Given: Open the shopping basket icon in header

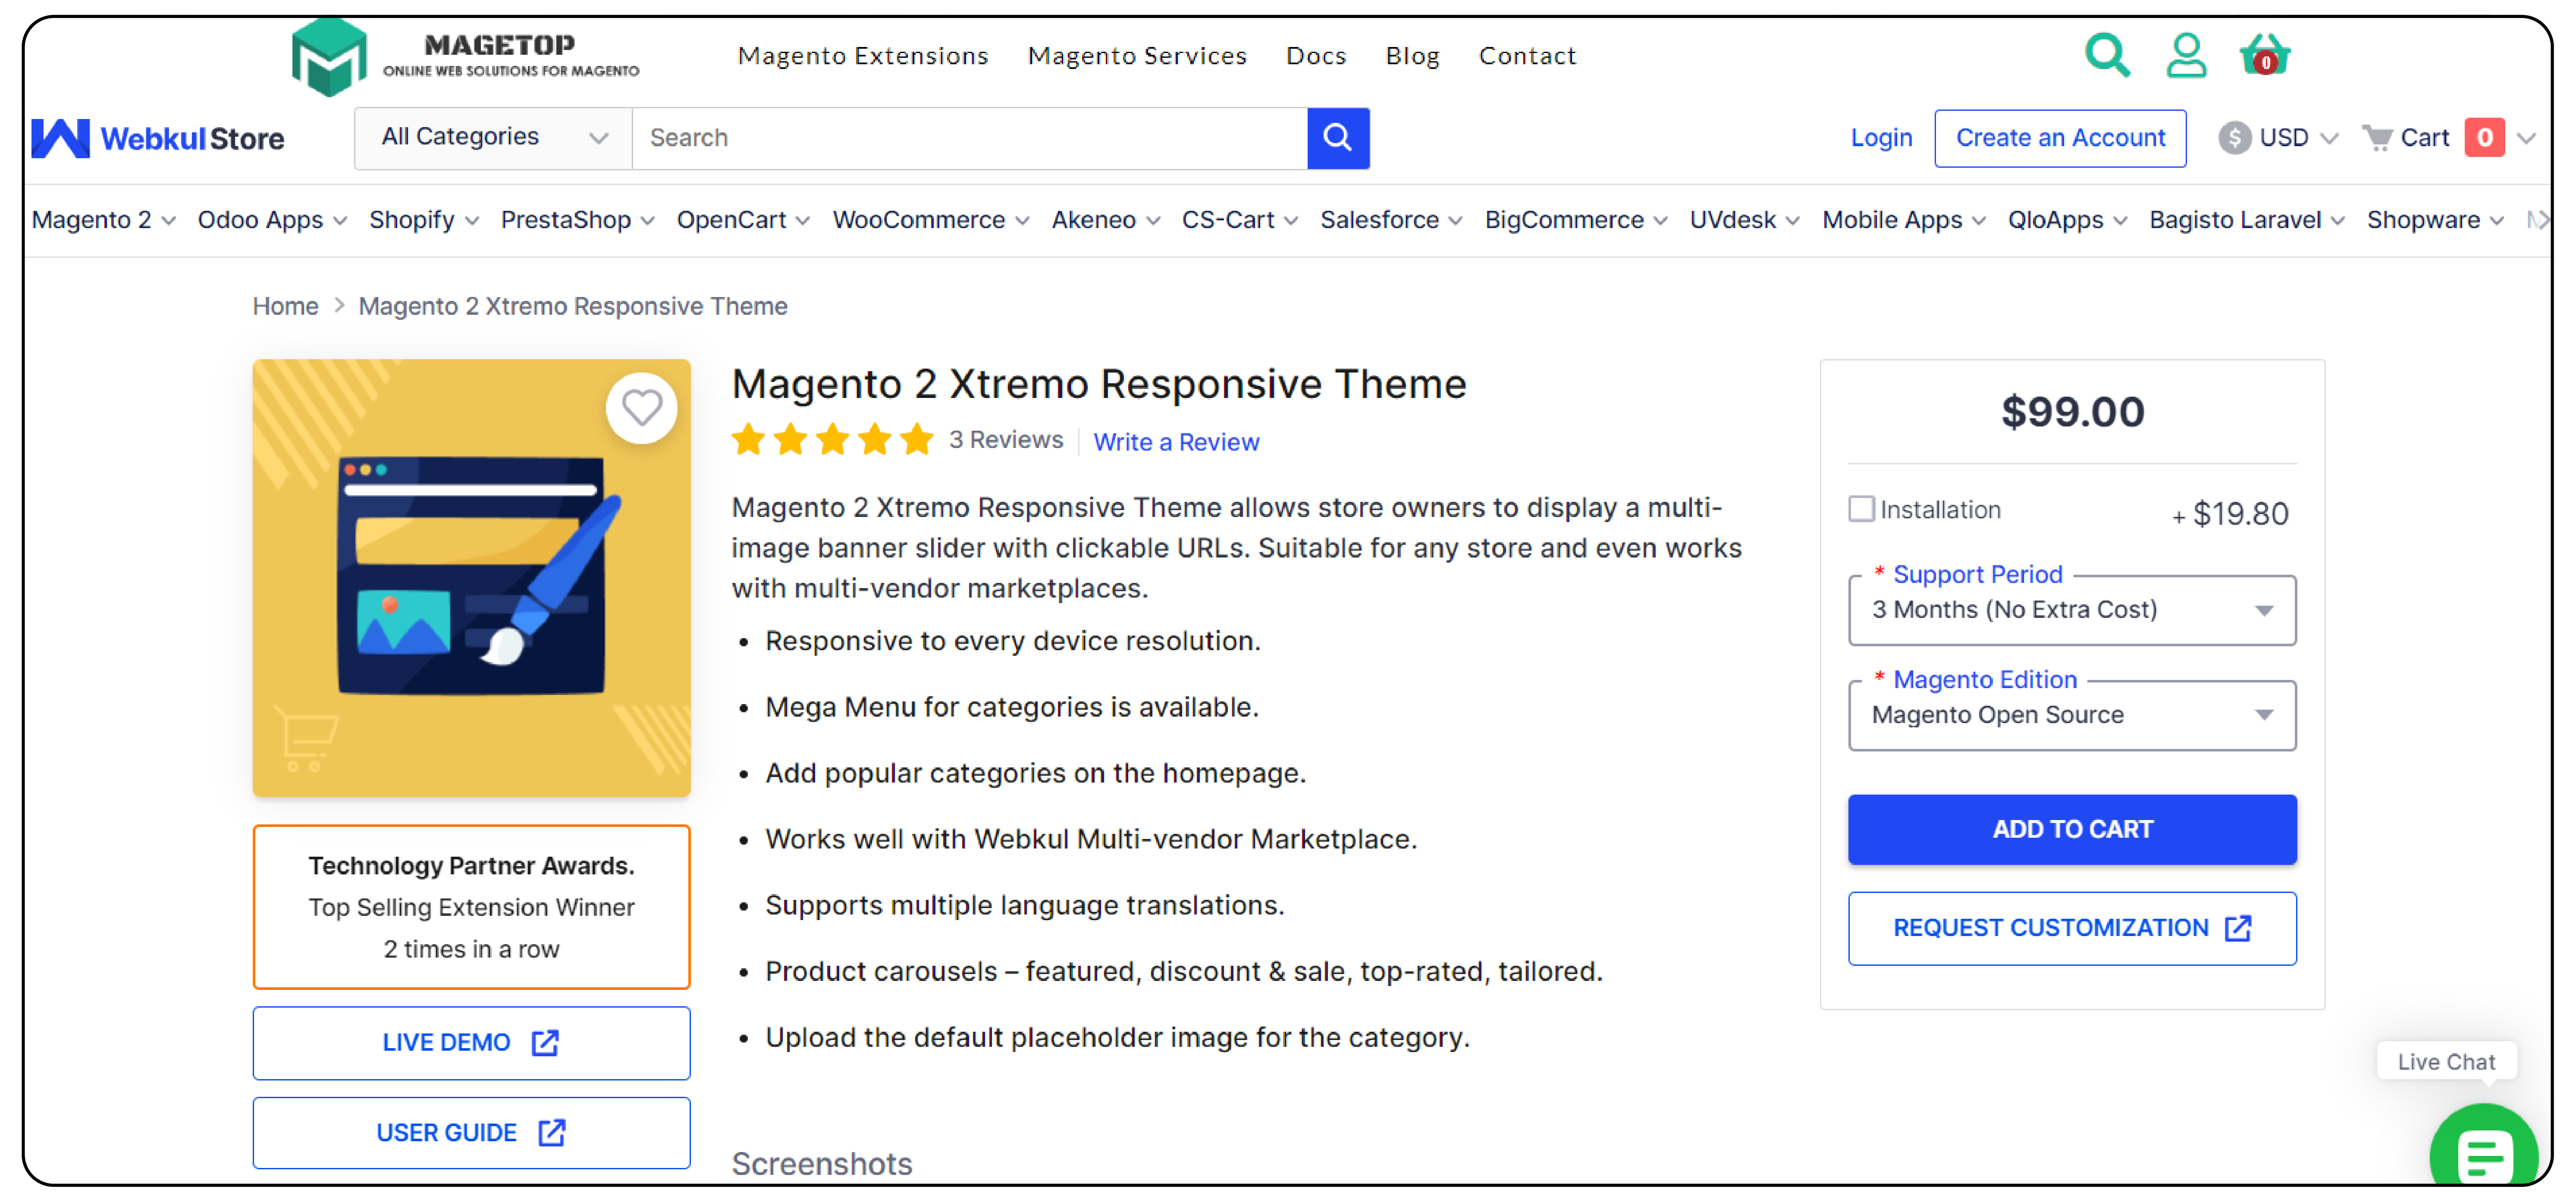Looking at the screenshot, I should [x=2264, y=56].
